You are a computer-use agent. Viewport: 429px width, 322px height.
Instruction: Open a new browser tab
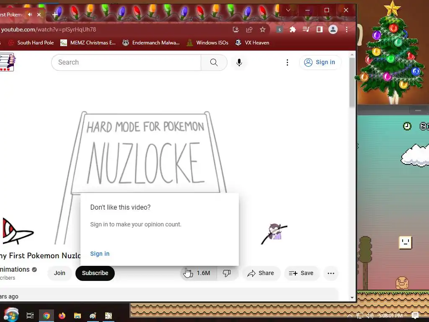55,15
